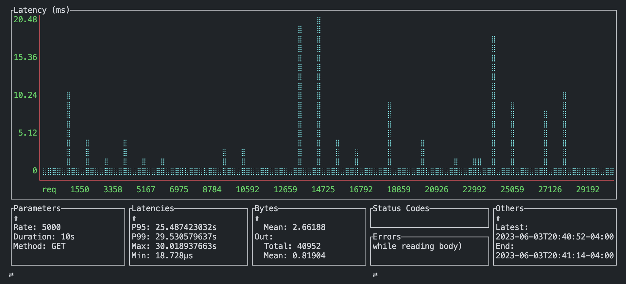Screen dimensions: 626x284
Task: Click the 'Bytes' panel title
Action: click(x=266, y=208)
